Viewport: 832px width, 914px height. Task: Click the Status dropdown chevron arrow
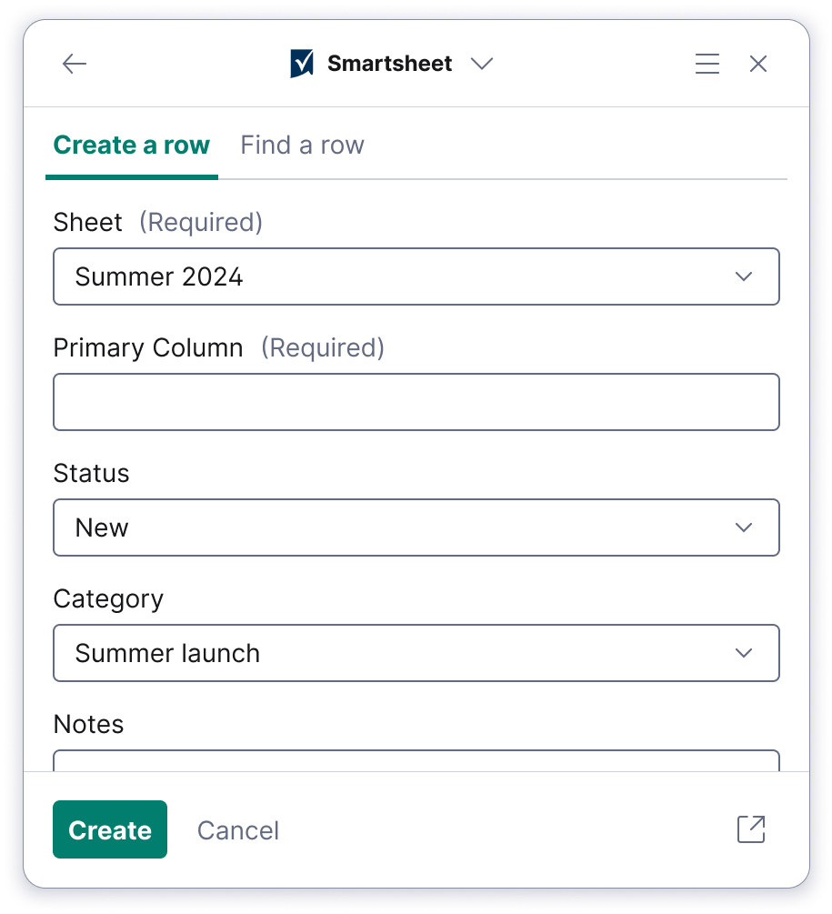pos(744,527)
